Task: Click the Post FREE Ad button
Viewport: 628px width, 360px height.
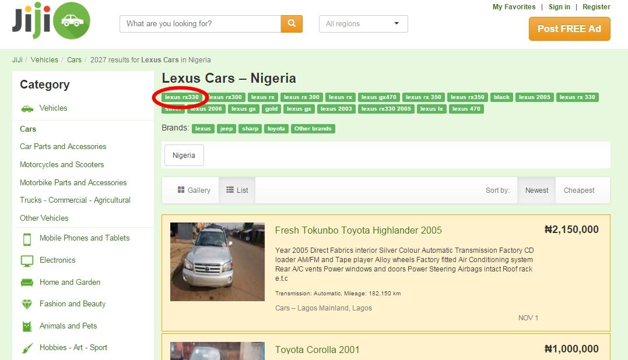Action: [x=569, y=29]
